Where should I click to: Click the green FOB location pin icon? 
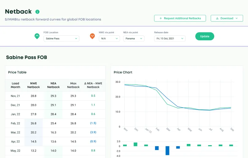click(x=37, y=36)
